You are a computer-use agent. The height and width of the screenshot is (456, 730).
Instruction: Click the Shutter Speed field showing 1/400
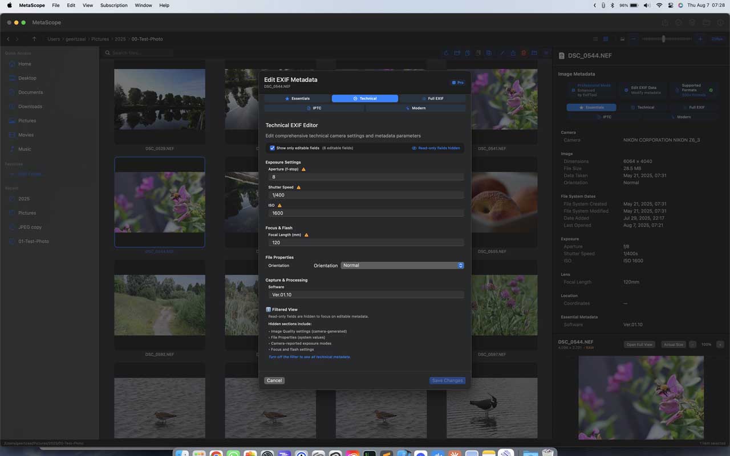[x=366, y=195]
